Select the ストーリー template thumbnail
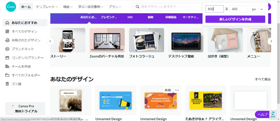This screenshot has height=121, width=280. coord(68,40)
